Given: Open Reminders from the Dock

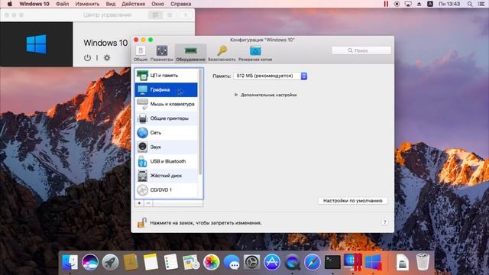Looking at the screenshot, I should [x=171, y=262].
